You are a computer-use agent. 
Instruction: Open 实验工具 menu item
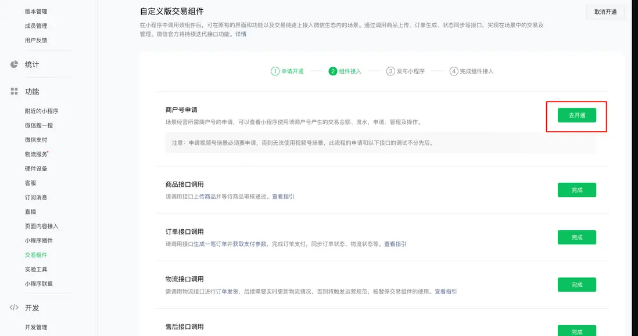(36, 269)
